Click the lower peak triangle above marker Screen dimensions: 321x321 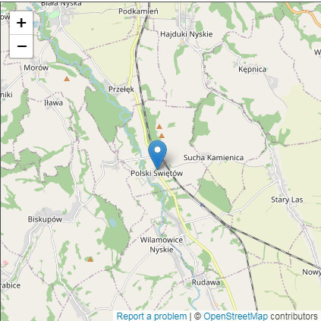162,136
